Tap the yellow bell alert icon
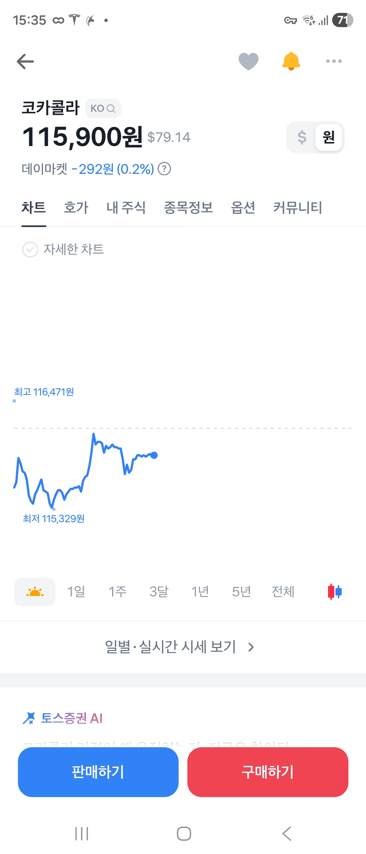Screen dimensions: 366x854 coord(291,61)
